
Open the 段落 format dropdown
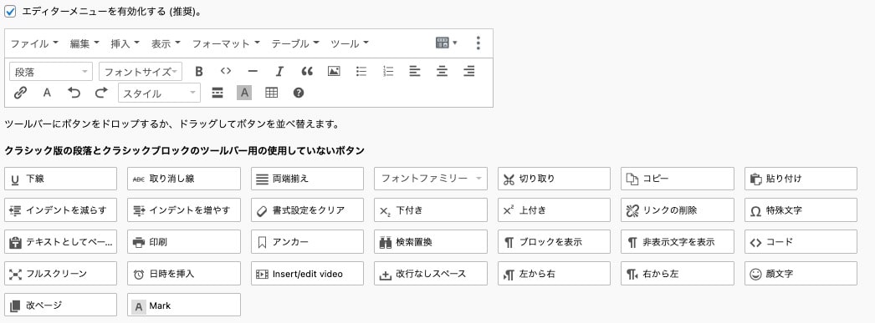(x=51, y=71)
